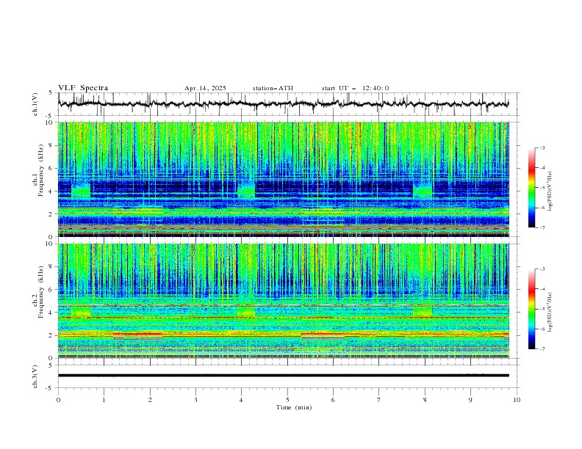The height and width of the screenshot is (449, 582).
Task: Click the date 'Apr. 14, 2025'
Action: [205, 88]
